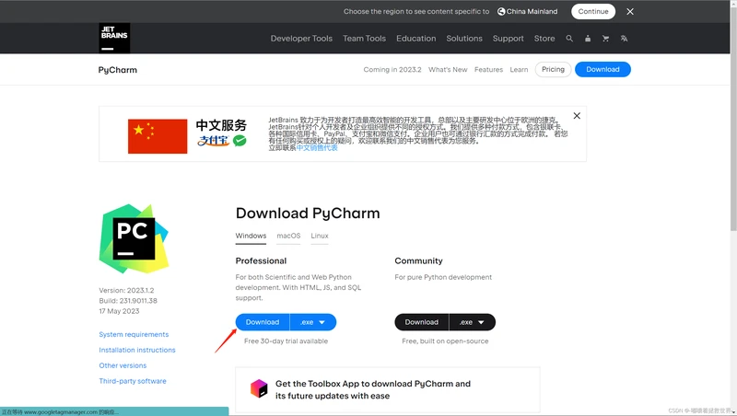Open Team Tools menu
Viewport: 737px width, 416px height.
364,39
